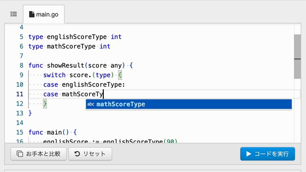Place cursor after the opening brace on line 9

122,75
